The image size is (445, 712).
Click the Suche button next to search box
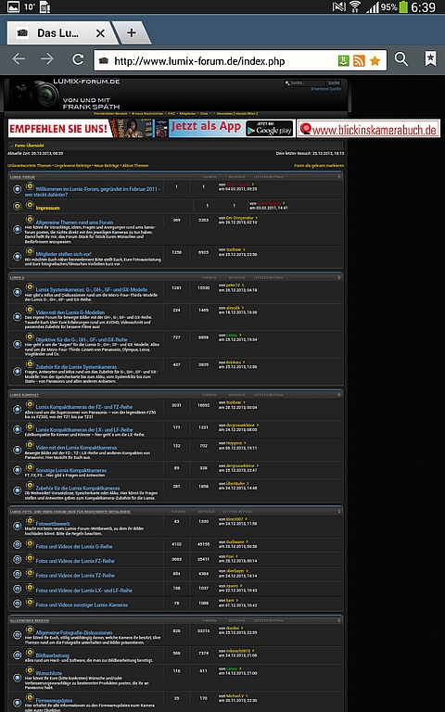coord(334,83)
